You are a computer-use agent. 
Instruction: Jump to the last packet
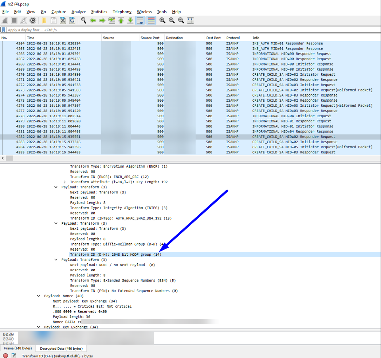point(130,20)
